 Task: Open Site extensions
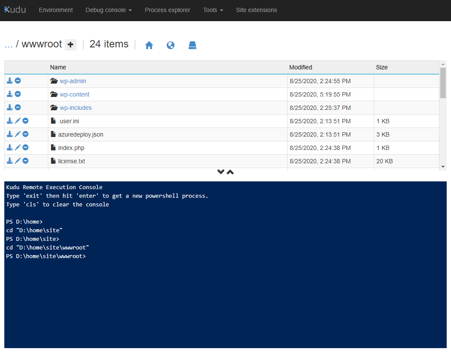coord(257,10)
